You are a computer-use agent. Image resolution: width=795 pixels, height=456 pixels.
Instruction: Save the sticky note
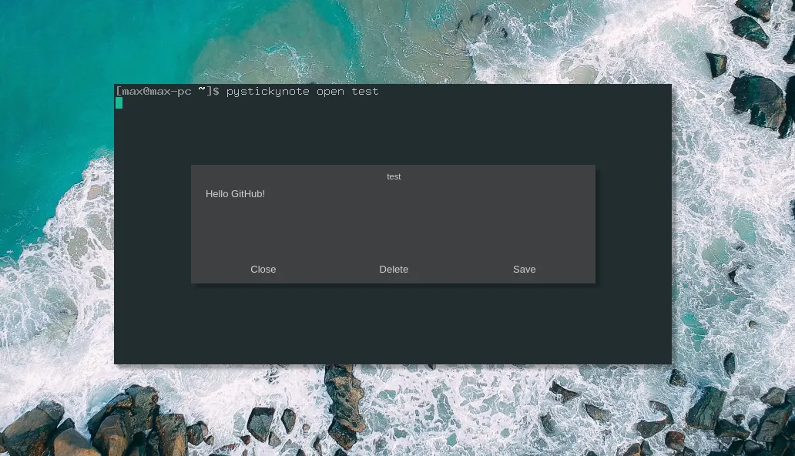pos(525,270)
